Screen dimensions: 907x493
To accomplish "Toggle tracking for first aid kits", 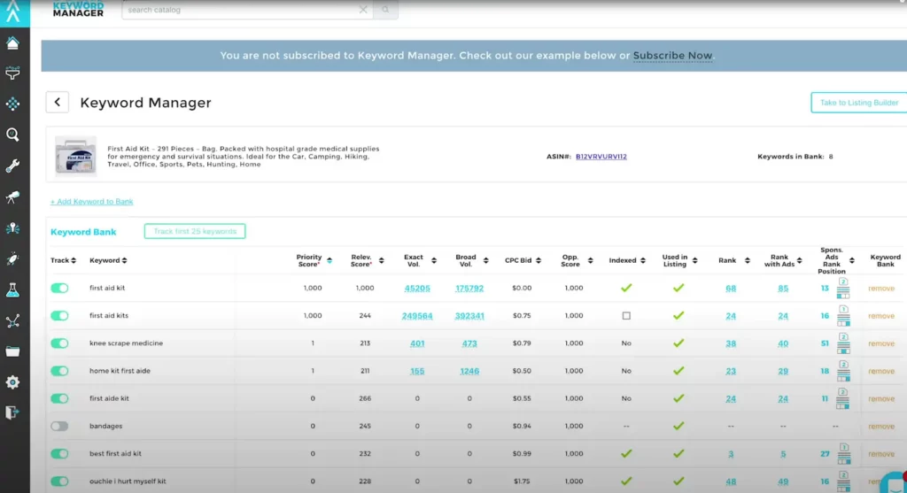I will pos(59,316).
